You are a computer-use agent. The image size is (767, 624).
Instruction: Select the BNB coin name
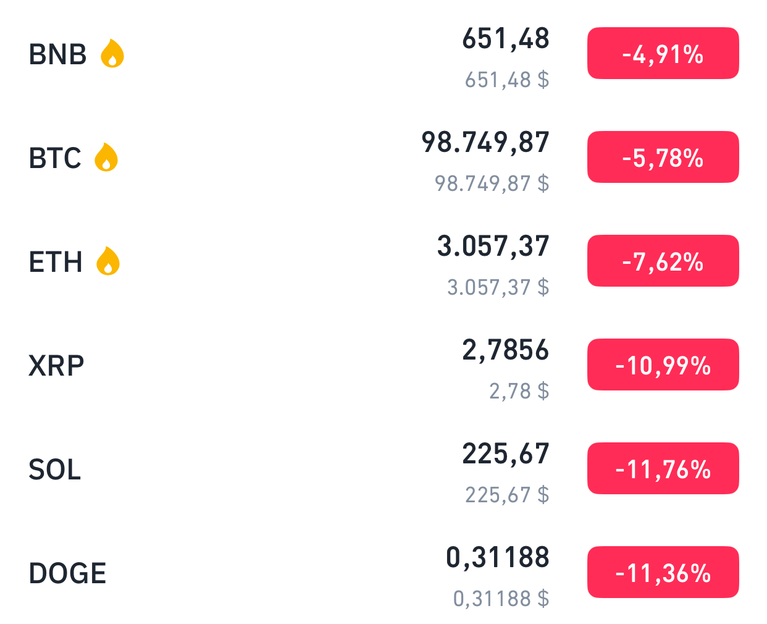pyautogui.click(x=57, y=54)
